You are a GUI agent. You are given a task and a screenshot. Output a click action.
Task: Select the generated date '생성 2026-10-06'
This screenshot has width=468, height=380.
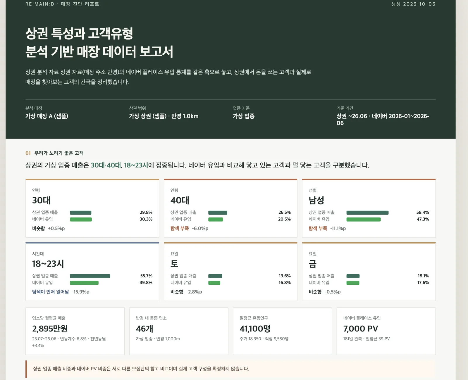413,4
